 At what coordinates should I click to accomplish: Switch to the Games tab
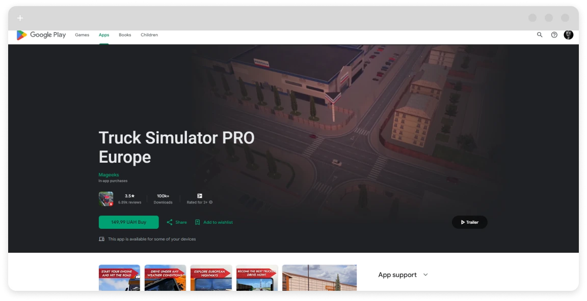[x=82, y=35]
